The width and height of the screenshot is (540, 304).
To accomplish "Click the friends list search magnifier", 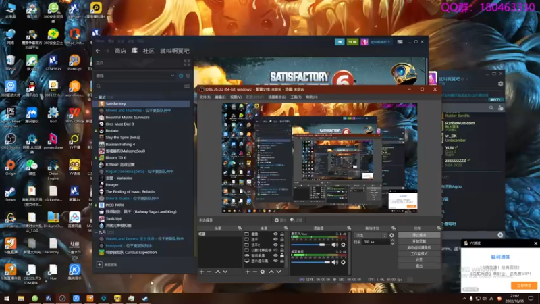I will tap(491, 108).
